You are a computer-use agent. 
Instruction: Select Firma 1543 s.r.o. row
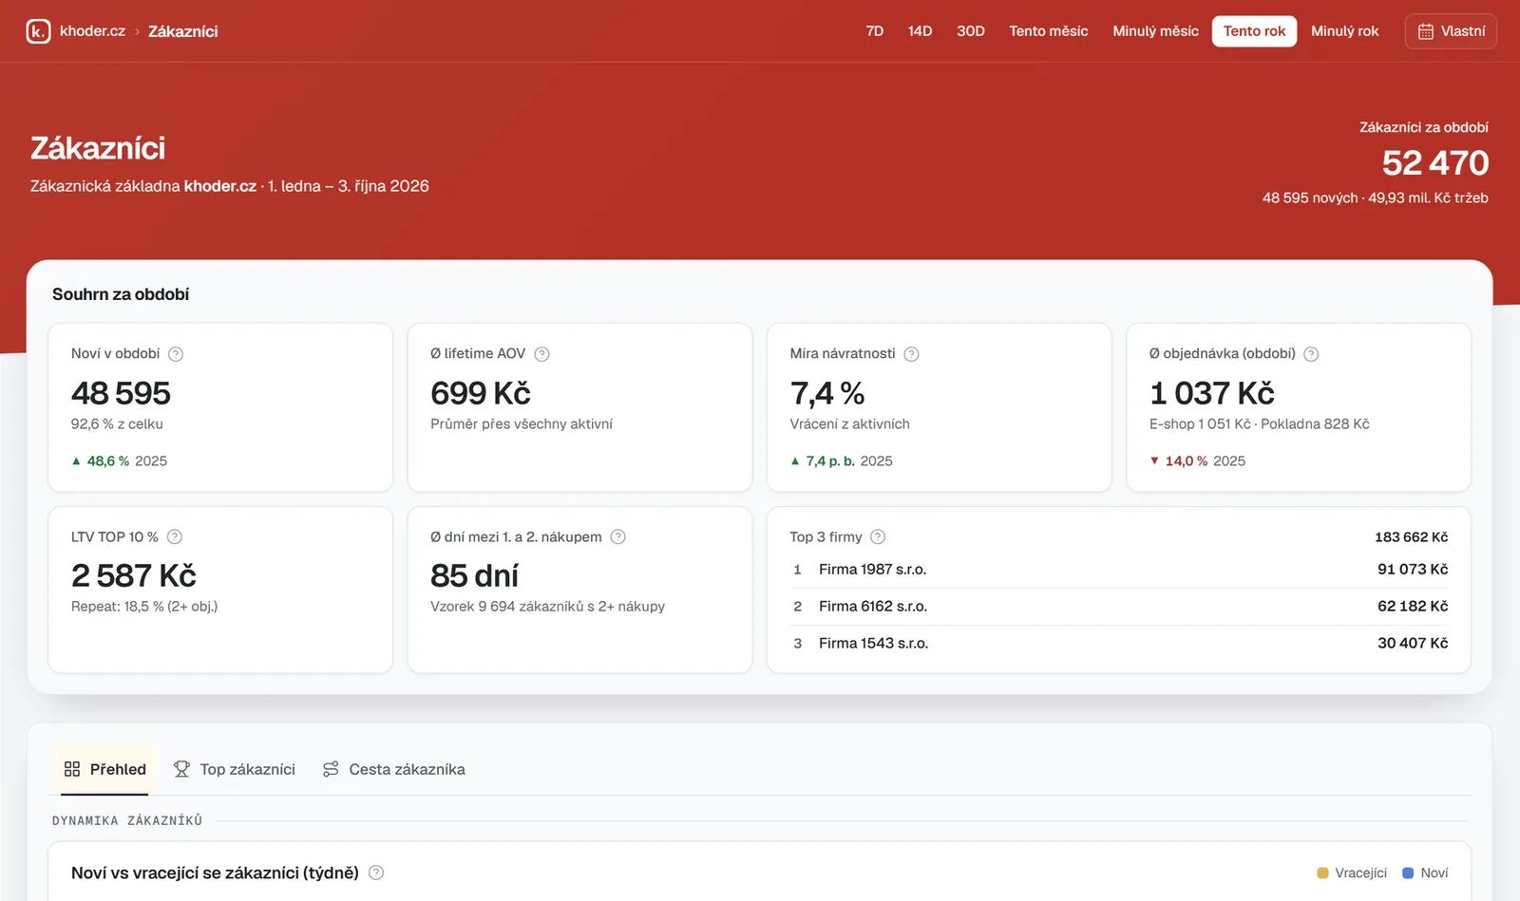[1119, 644]
